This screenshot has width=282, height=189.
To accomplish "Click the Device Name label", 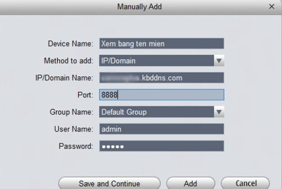I will pyautogui.click(x=71, y=44).
